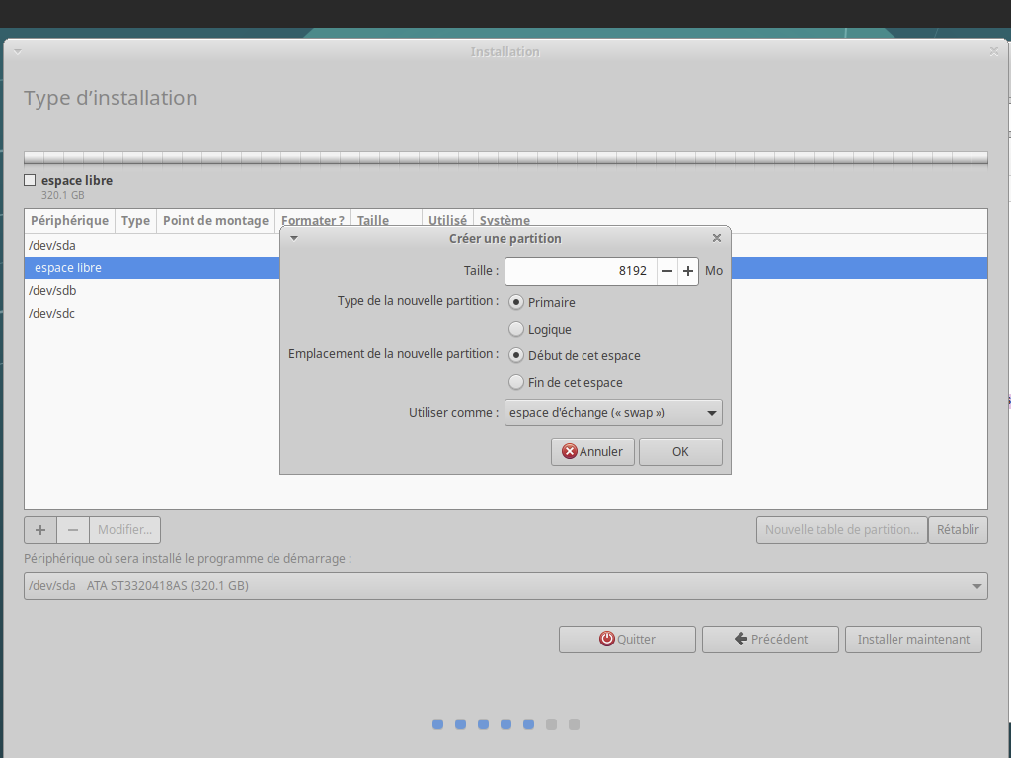Confirm new partition with OK
The height and width of the screenshot is (758, 1011).
(680, 452)
